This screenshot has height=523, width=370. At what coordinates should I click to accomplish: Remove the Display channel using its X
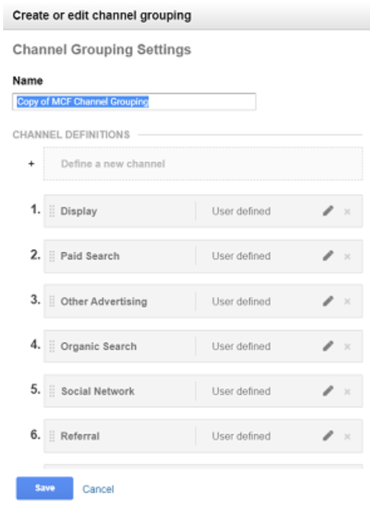click(347, 211)
